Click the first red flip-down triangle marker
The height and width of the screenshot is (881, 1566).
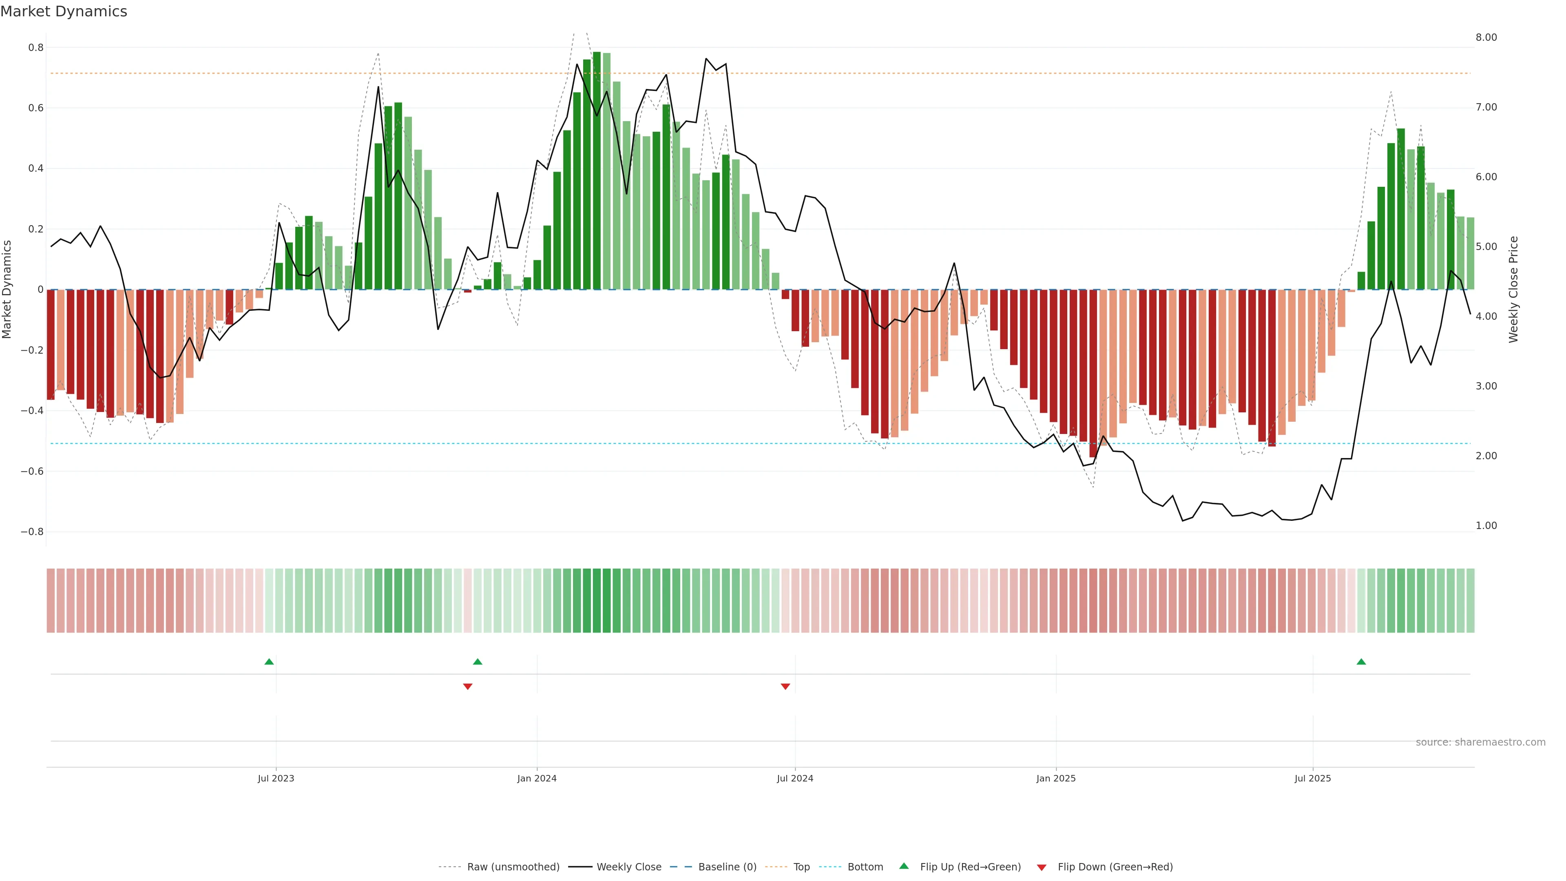pos(467,686)
